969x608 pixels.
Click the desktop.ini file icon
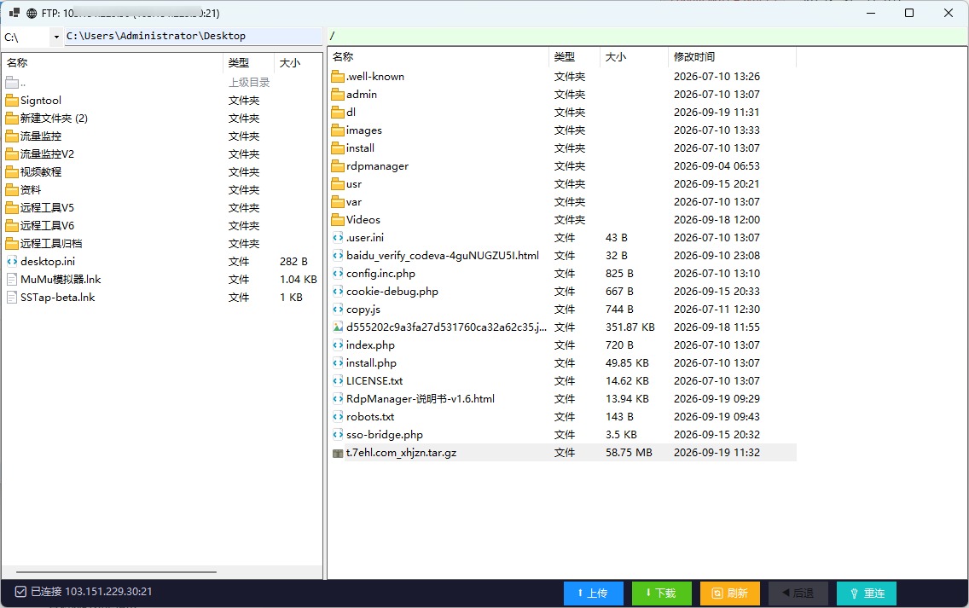point(12,262)
